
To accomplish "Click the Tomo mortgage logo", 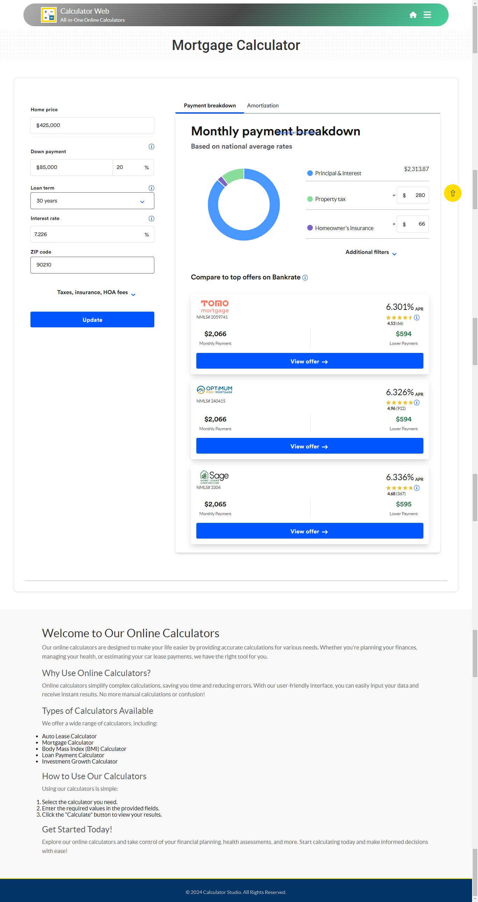I will pos(215,306).
